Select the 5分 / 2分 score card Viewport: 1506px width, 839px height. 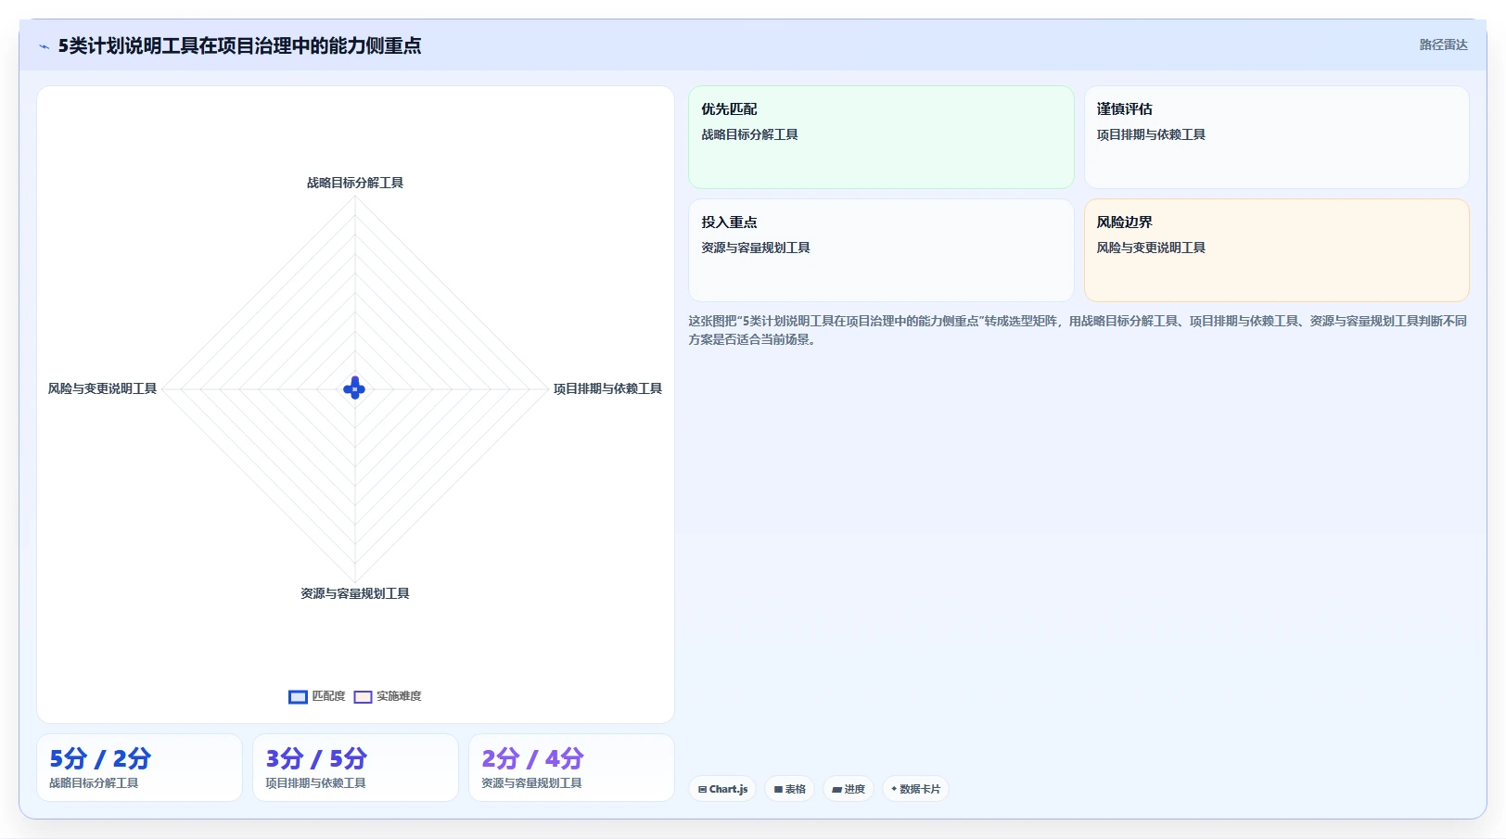pos(139,768)
